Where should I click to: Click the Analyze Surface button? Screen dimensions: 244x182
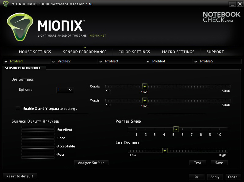[x=91, y=163]
